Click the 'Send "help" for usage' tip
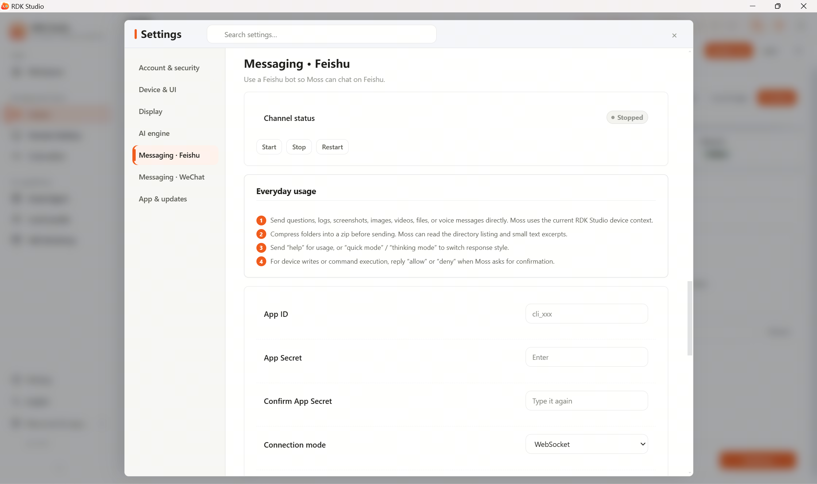 (x=390, y=248)
